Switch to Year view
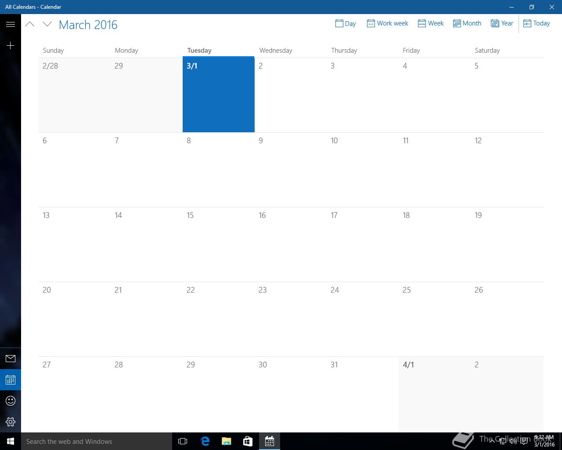This screenshot has width=562, height=450. 502,23
